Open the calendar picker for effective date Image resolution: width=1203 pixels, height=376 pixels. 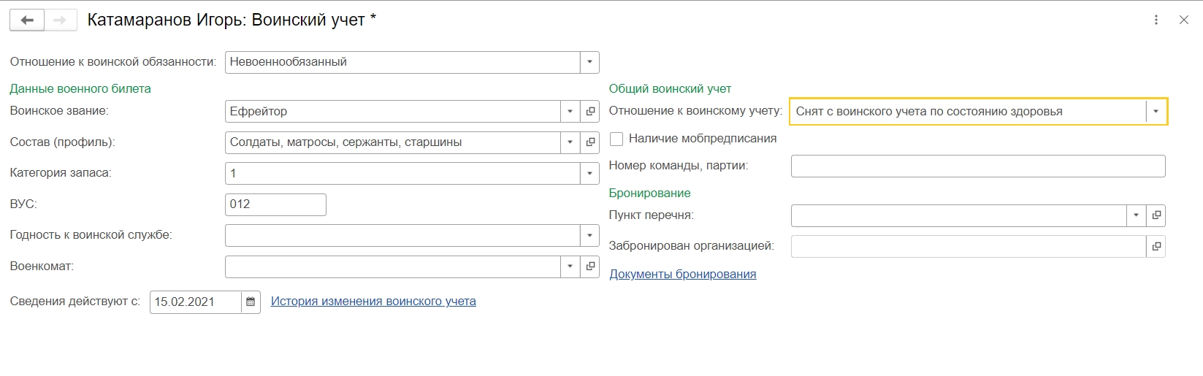251,302
